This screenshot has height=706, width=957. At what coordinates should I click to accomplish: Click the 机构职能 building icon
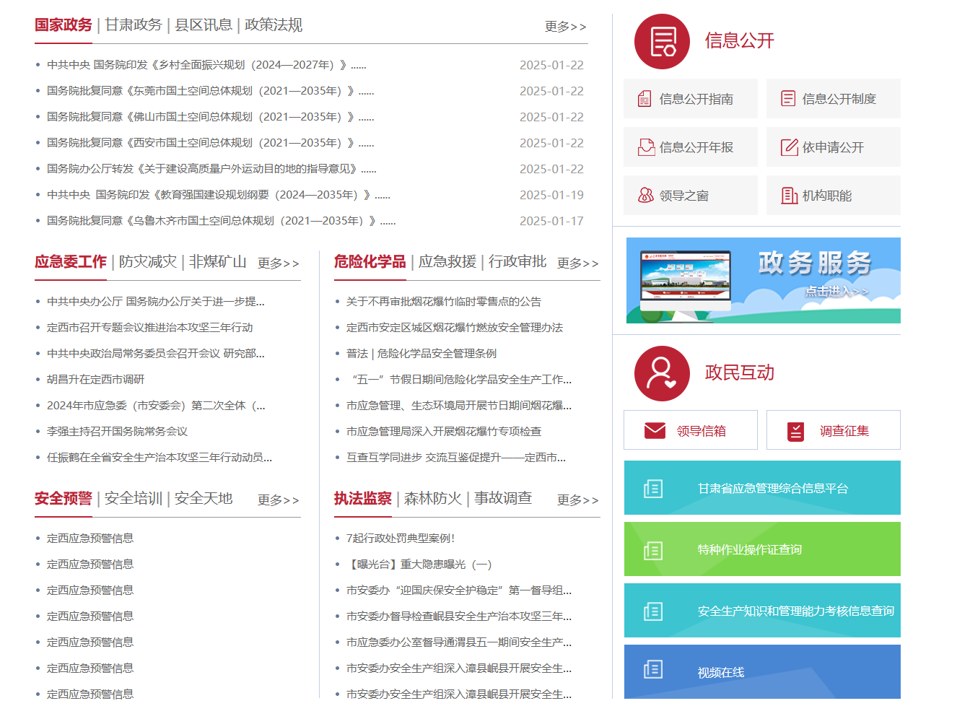point(789,195)
